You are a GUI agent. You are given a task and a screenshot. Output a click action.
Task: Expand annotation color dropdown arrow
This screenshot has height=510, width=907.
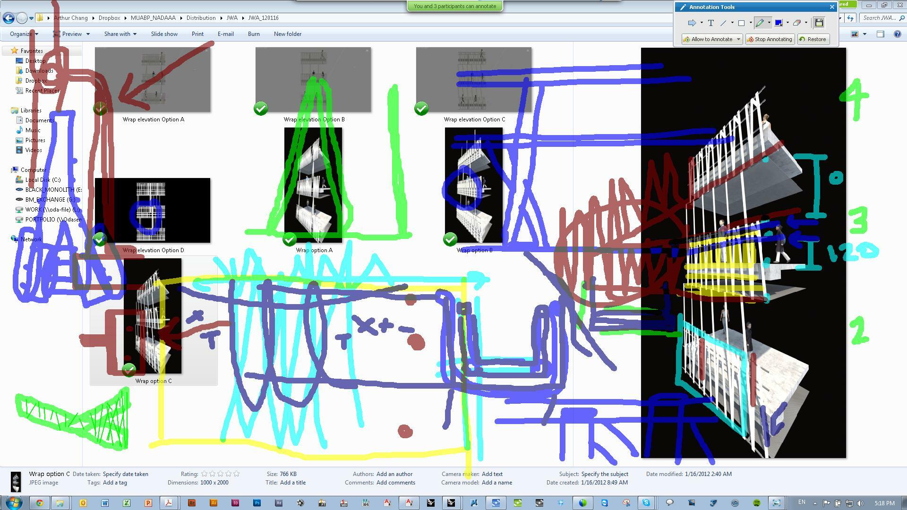tap(787, 23)
